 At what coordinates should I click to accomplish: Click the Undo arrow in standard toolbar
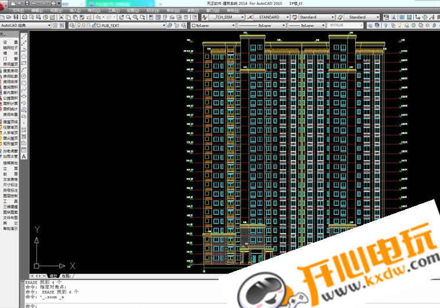pos(98,17)
